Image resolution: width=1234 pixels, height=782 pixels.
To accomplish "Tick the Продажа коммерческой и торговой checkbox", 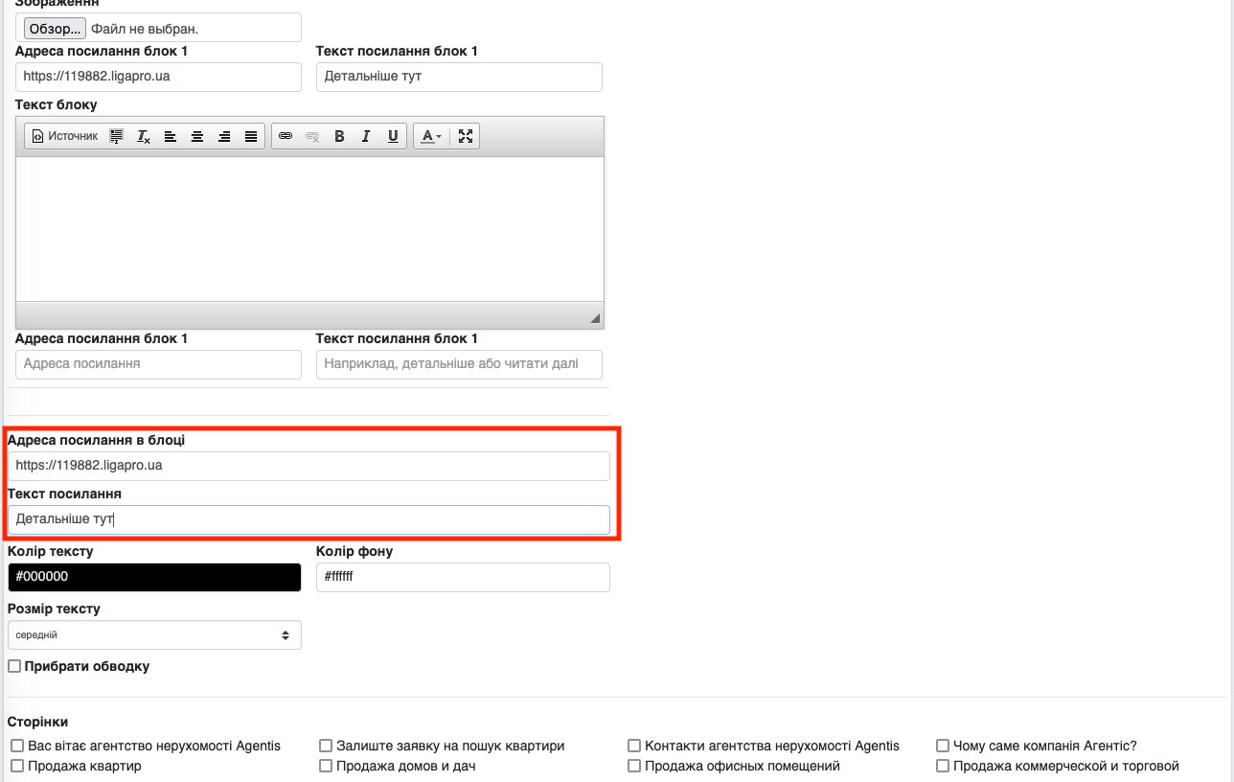I will point(943,766).
